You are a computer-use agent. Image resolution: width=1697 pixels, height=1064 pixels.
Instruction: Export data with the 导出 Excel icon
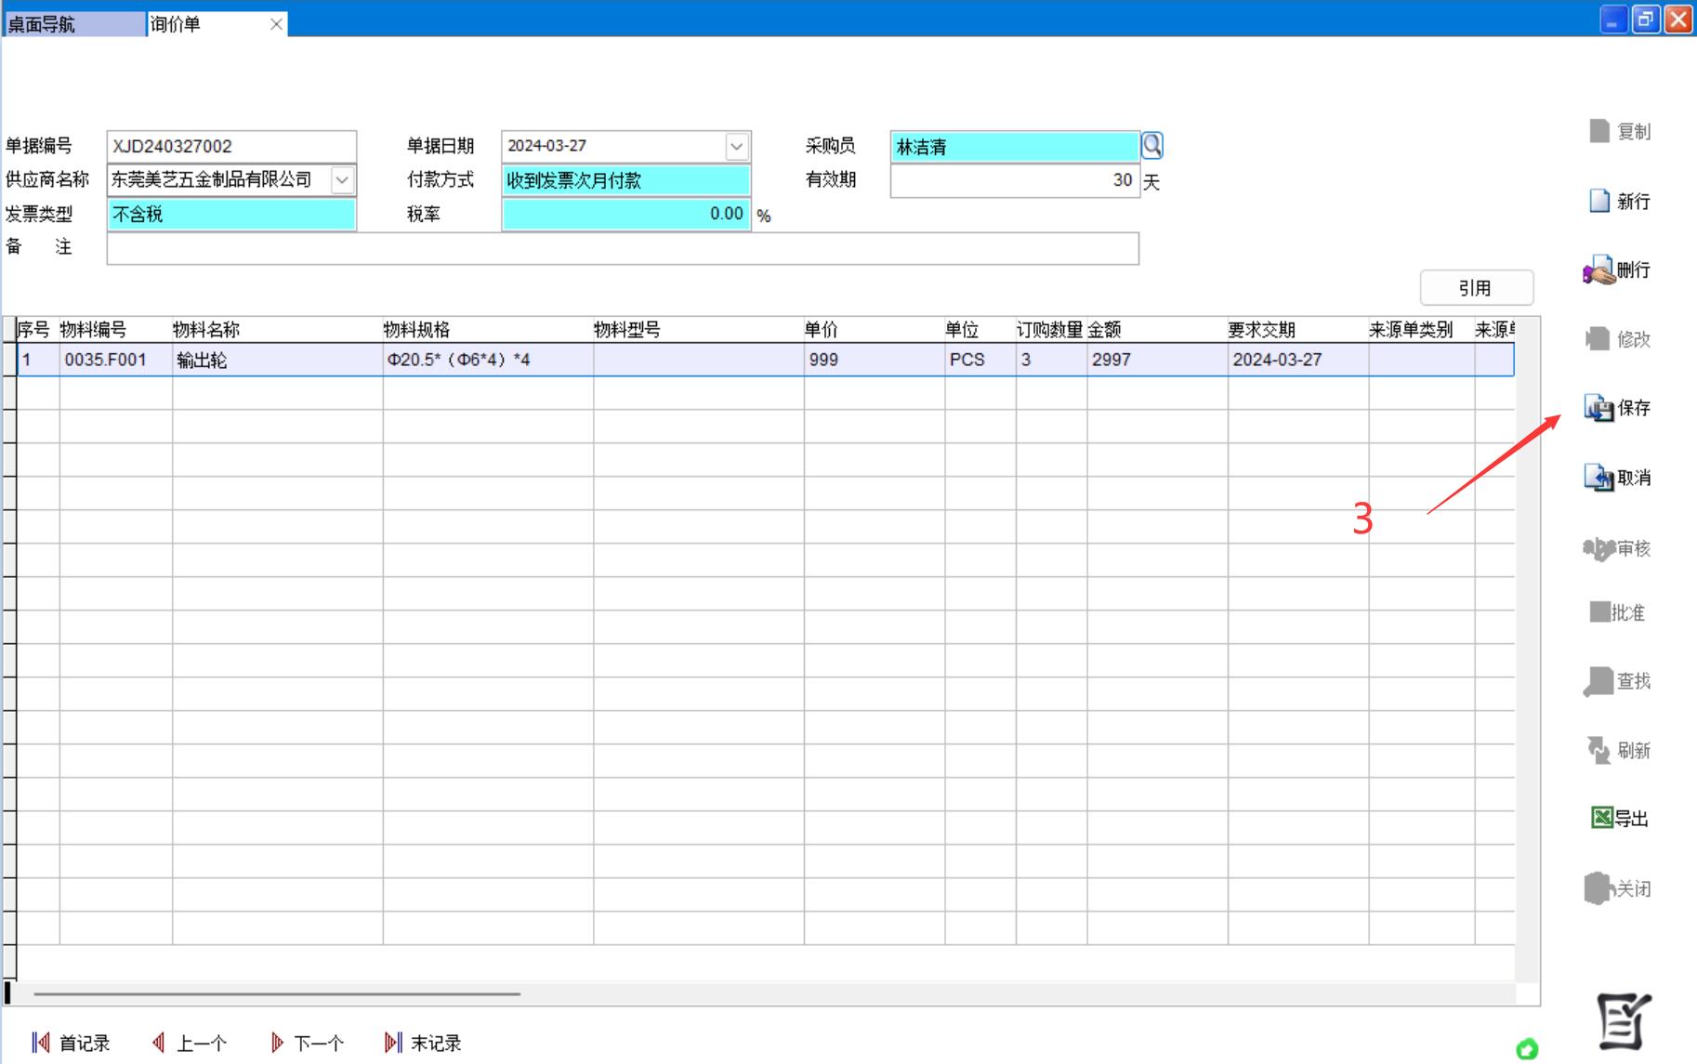[1602, 818]
